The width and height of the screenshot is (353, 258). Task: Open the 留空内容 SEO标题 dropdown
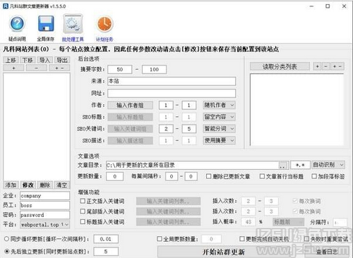(x=219, y=117)
